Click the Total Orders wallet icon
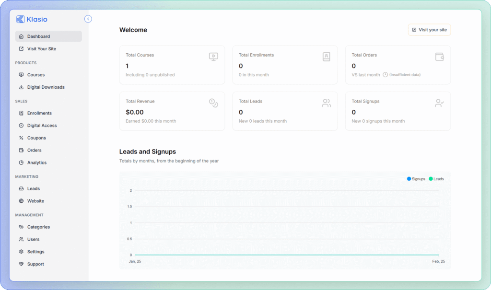 click(440, 57)
